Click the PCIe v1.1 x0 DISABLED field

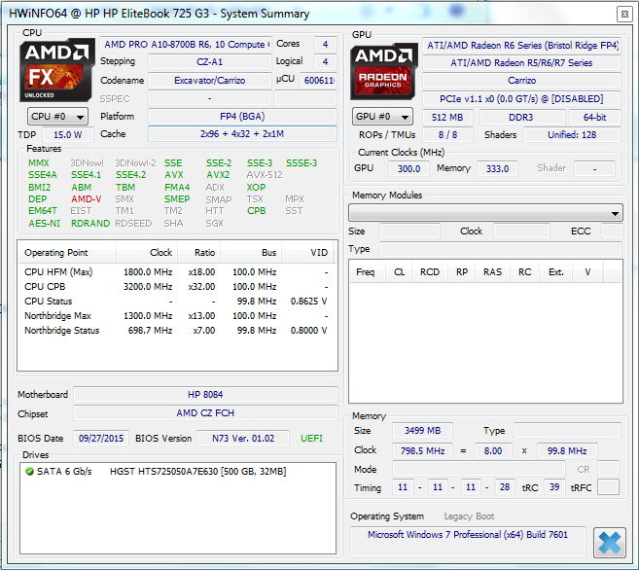[522, 98]
